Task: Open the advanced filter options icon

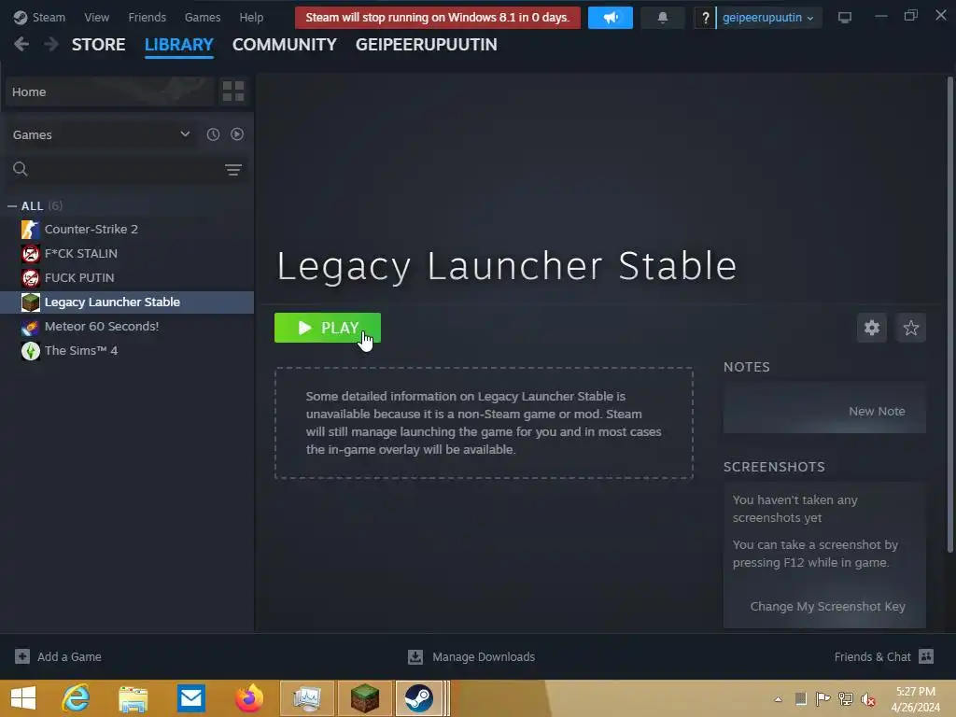Action: click(x=232, y=170)
